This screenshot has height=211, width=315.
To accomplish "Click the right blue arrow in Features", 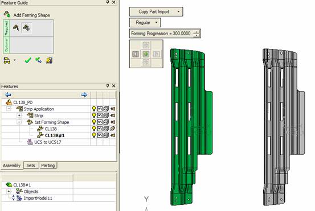I will click(x=84, y=94).
